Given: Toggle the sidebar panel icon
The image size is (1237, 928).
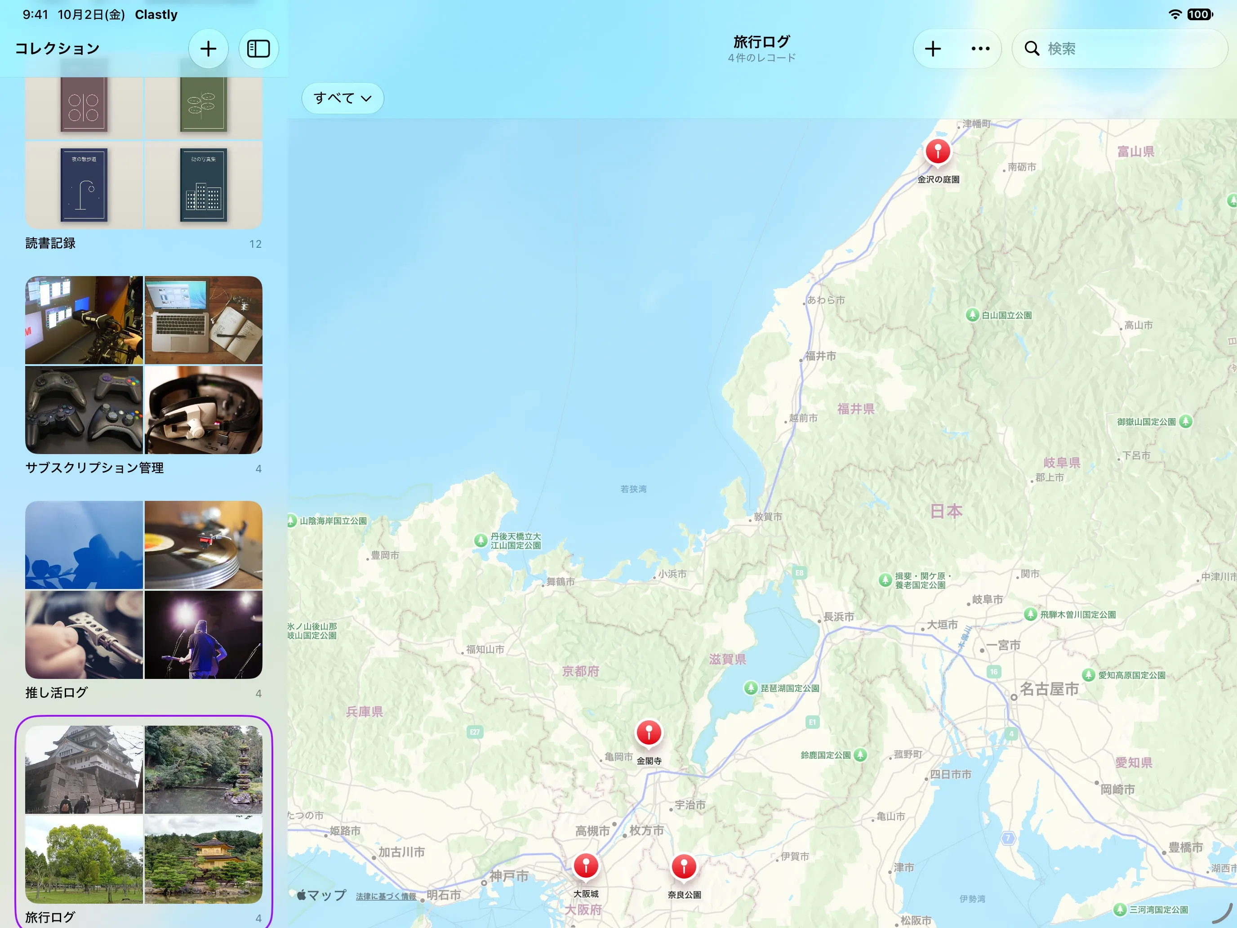Looking at the screenshot, I should coord(258,49).
